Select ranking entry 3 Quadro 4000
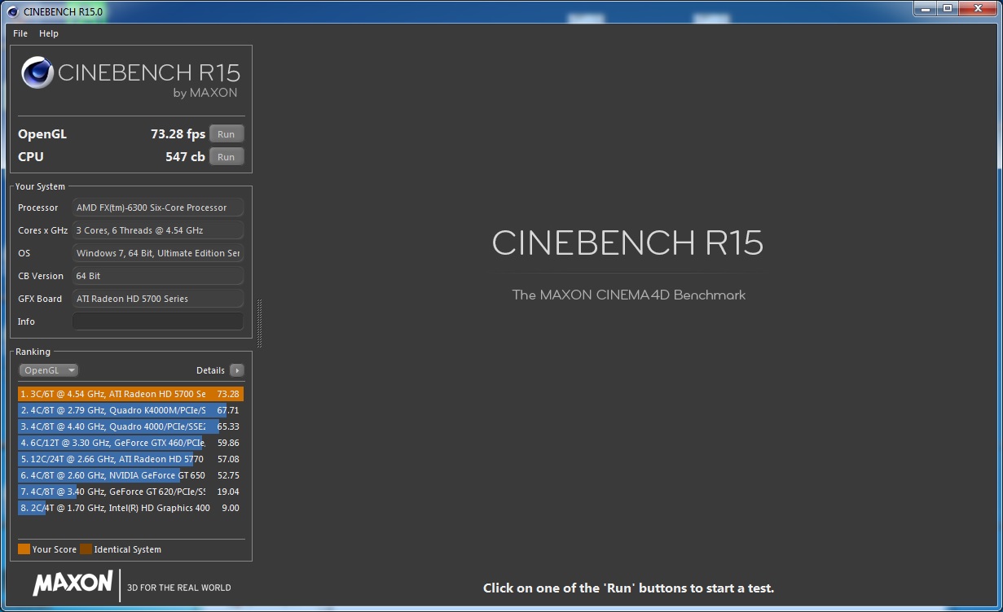 [x=130, y=426]
